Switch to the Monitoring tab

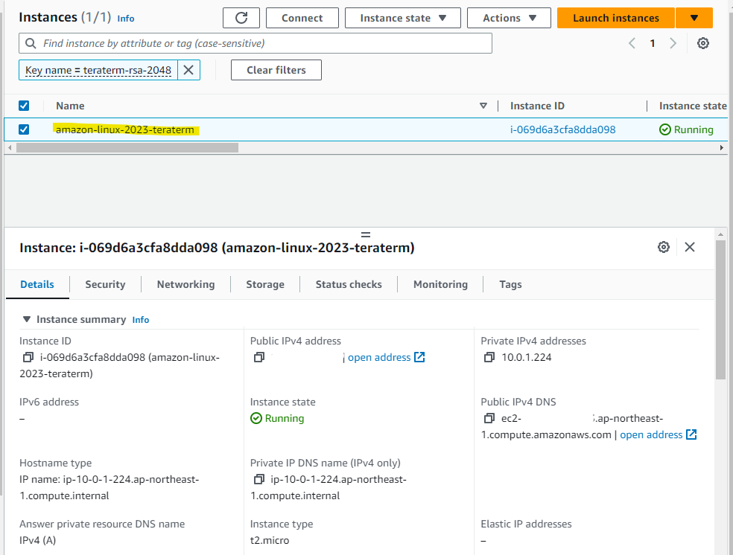[x=440, y=284]
